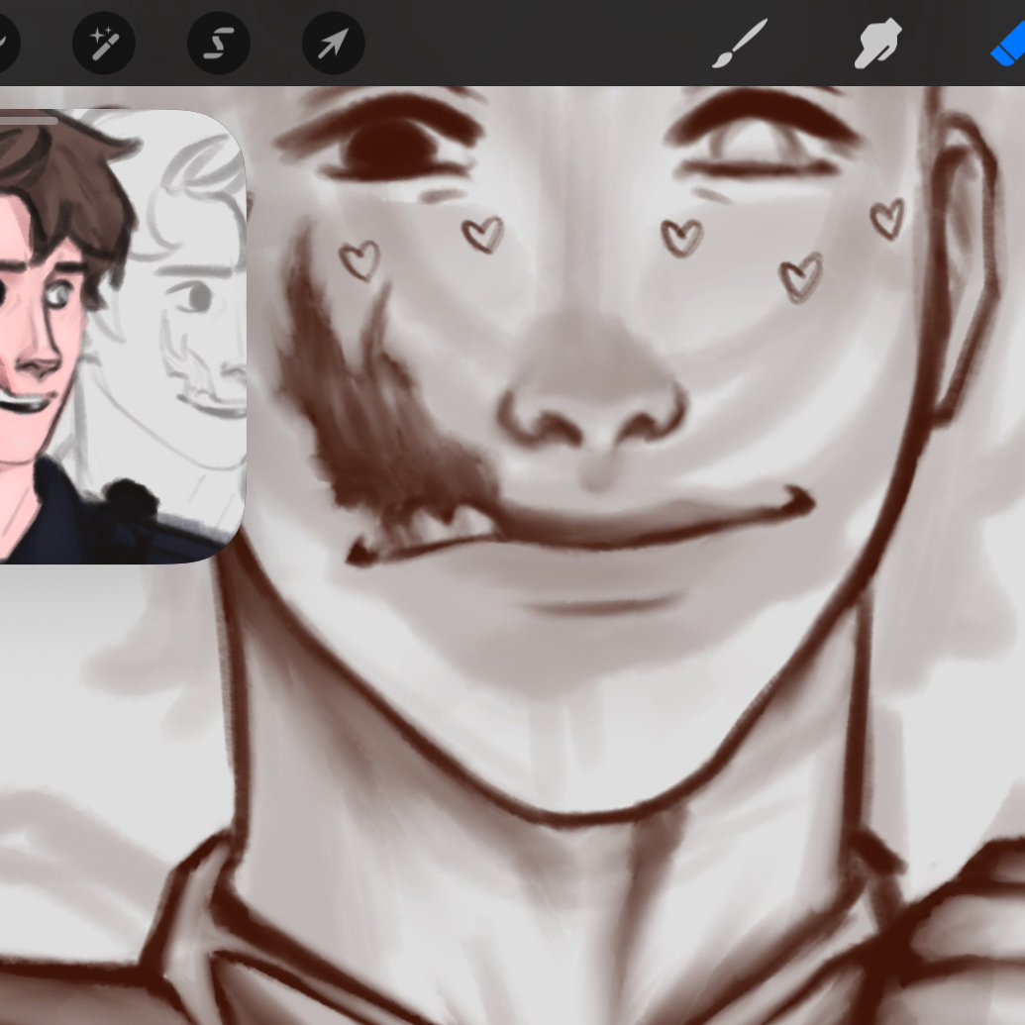1025x1025 pixels.
Task: Open the Actions menu at toolbar's left edge
Action: 5,43
